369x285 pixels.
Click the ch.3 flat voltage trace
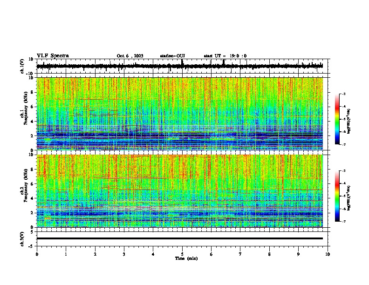[180, 238]
